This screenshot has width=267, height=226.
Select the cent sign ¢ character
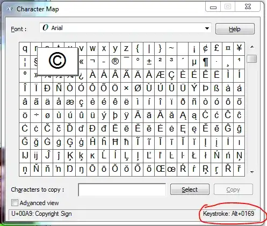click(205, 48)
